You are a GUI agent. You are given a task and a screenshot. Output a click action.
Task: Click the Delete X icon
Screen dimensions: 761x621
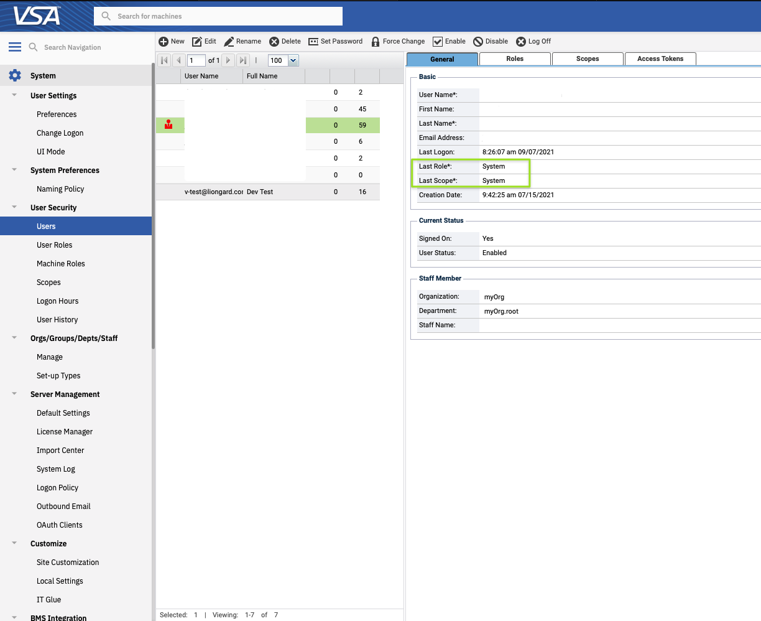274,42
